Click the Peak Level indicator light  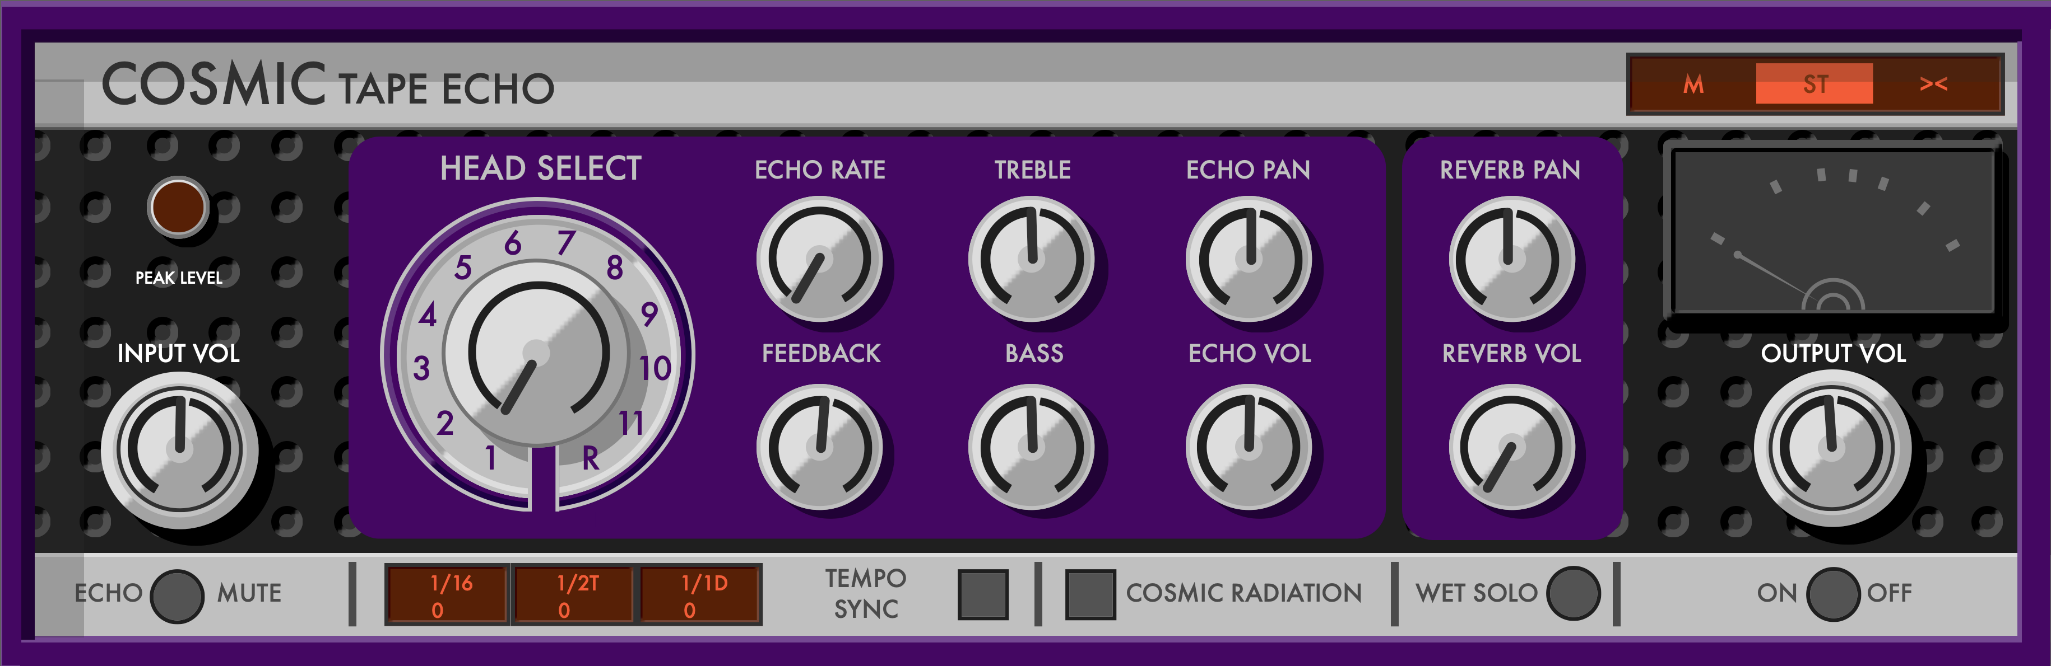tap(178, 208)
